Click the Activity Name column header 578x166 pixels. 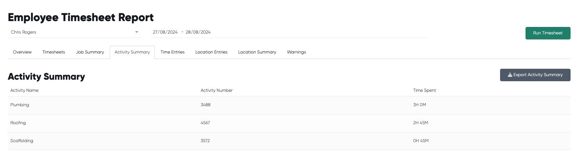[24, 91]
